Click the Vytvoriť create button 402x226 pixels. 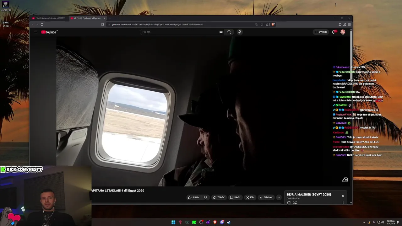pyautogui.click(x=321, y=32)
